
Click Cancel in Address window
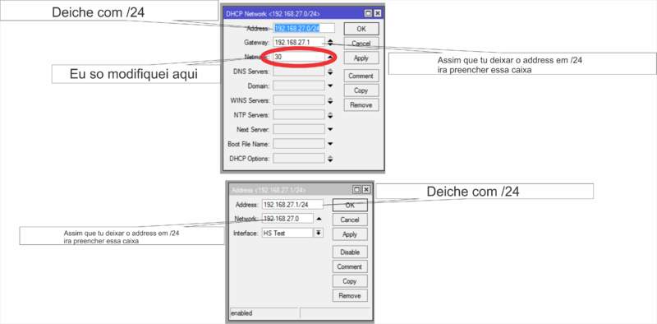coord(350,220)
